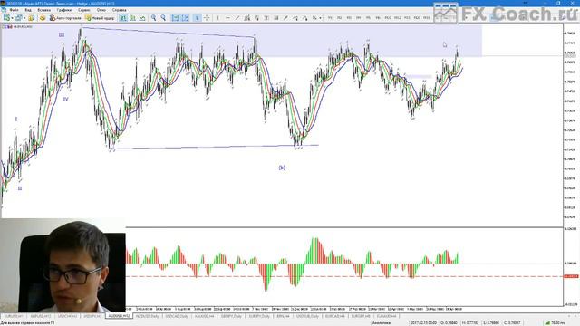Viewport: 580px width, 326px height.
Task: Zoom in the chart with magnifier plus
Action: [153, 18]
